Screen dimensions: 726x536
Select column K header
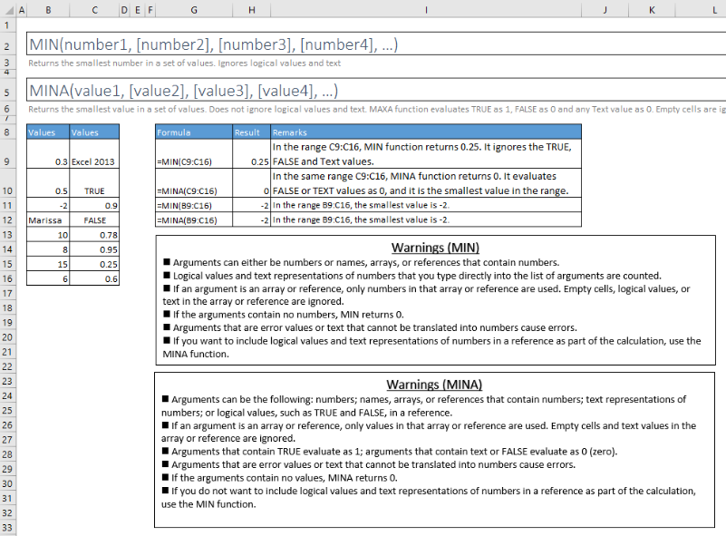click(652, 10)
